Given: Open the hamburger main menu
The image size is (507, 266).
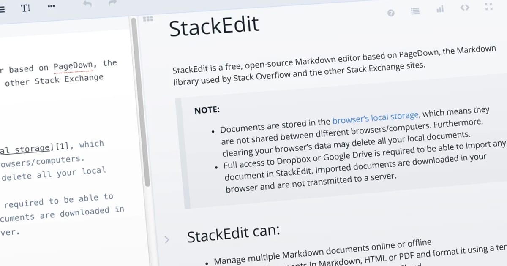Looking at the screenshot, I should point(2,9).
